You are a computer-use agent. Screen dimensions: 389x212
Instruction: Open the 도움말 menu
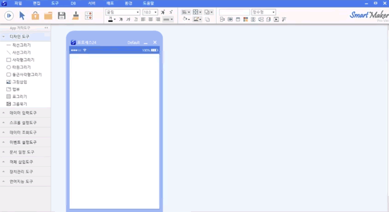pos(149,3)
